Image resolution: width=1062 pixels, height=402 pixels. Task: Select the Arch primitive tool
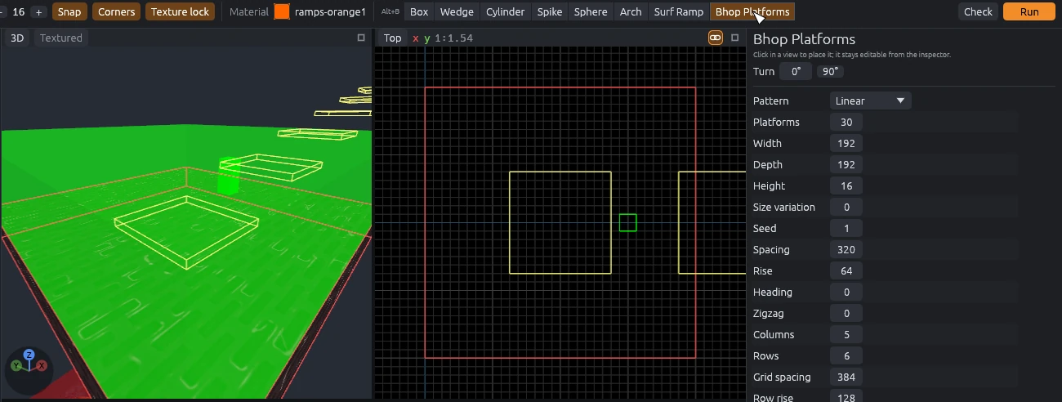coord(631,11)
